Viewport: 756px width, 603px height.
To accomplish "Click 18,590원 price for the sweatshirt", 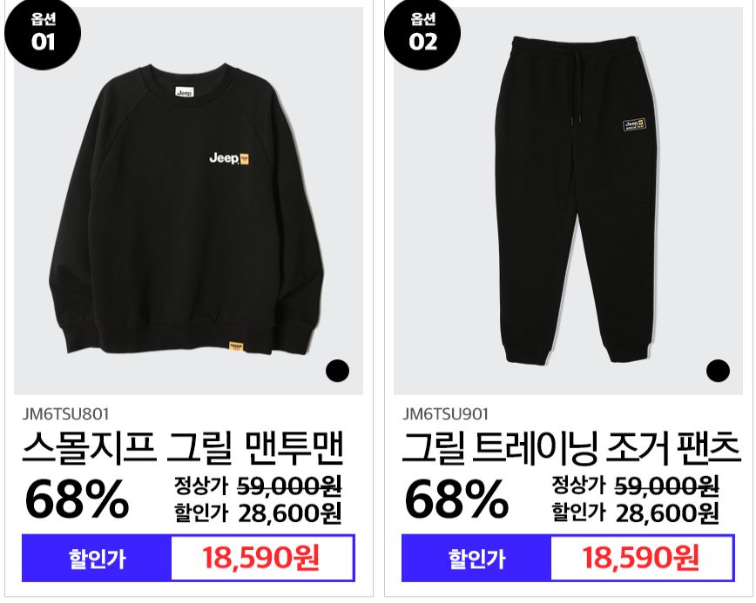I will pyautogui.click(x=260, y=558).
